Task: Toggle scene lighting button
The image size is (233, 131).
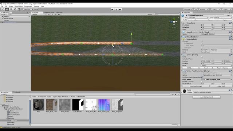Action: point(52,15)
